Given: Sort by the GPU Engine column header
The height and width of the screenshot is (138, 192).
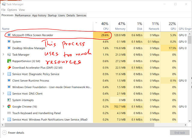Looking at the screenshot, I should click(x=185, y=26).
